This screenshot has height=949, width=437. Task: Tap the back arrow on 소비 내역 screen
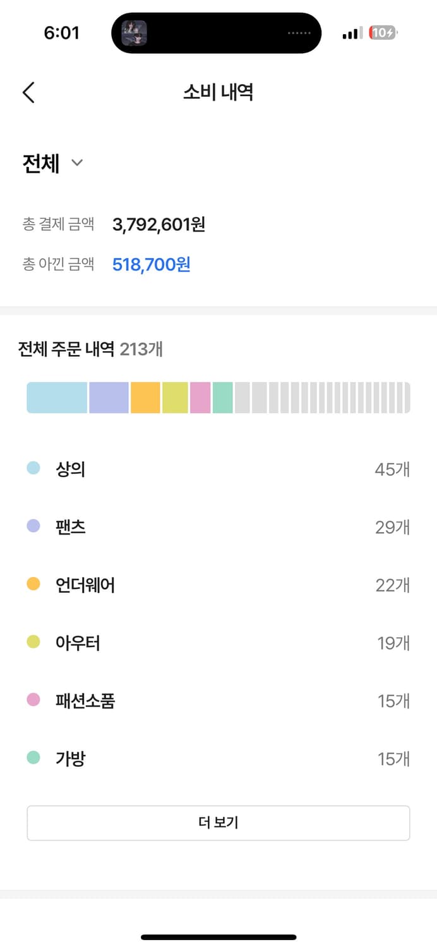coord(28,92)
